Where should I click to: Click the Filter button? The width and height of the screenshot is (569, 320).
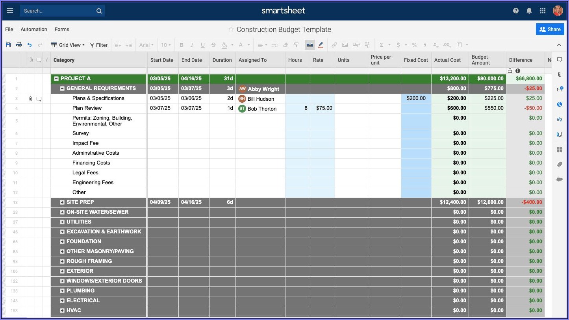(x=98, y=45)
